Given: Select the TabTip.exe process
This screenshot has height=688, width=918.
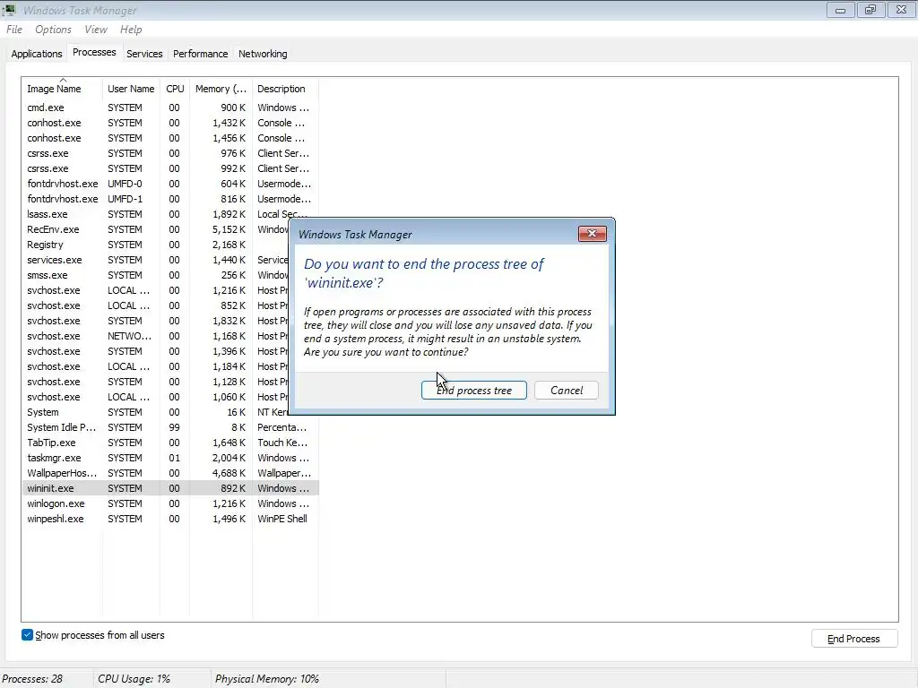Looking at the screenshot, I should [x=170, y=443].
